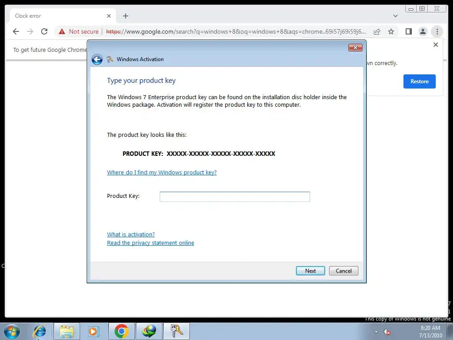Open Chrome's side panel icon
Screen dimensions: 453x340
[x=408, y=31]
